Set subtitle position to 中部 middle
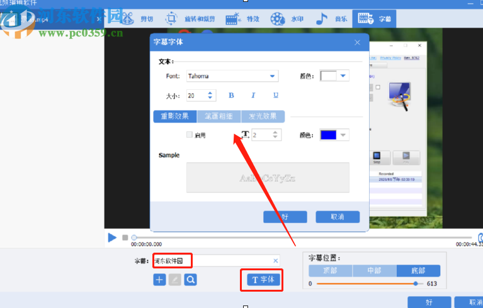This screenshot has width=483, height=308. pyautogui.click(x=375, y=271)
